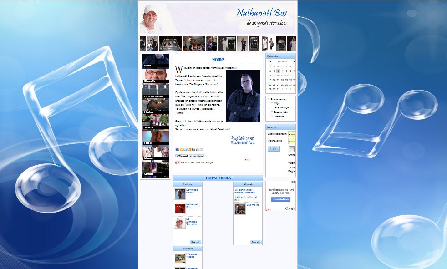Click the email share icon

coord(201,149)
